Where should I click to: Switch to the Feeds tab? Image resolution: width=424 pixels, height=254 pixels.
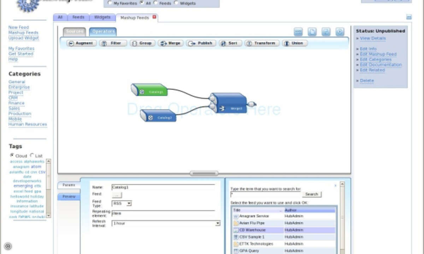tap(78, 17)
